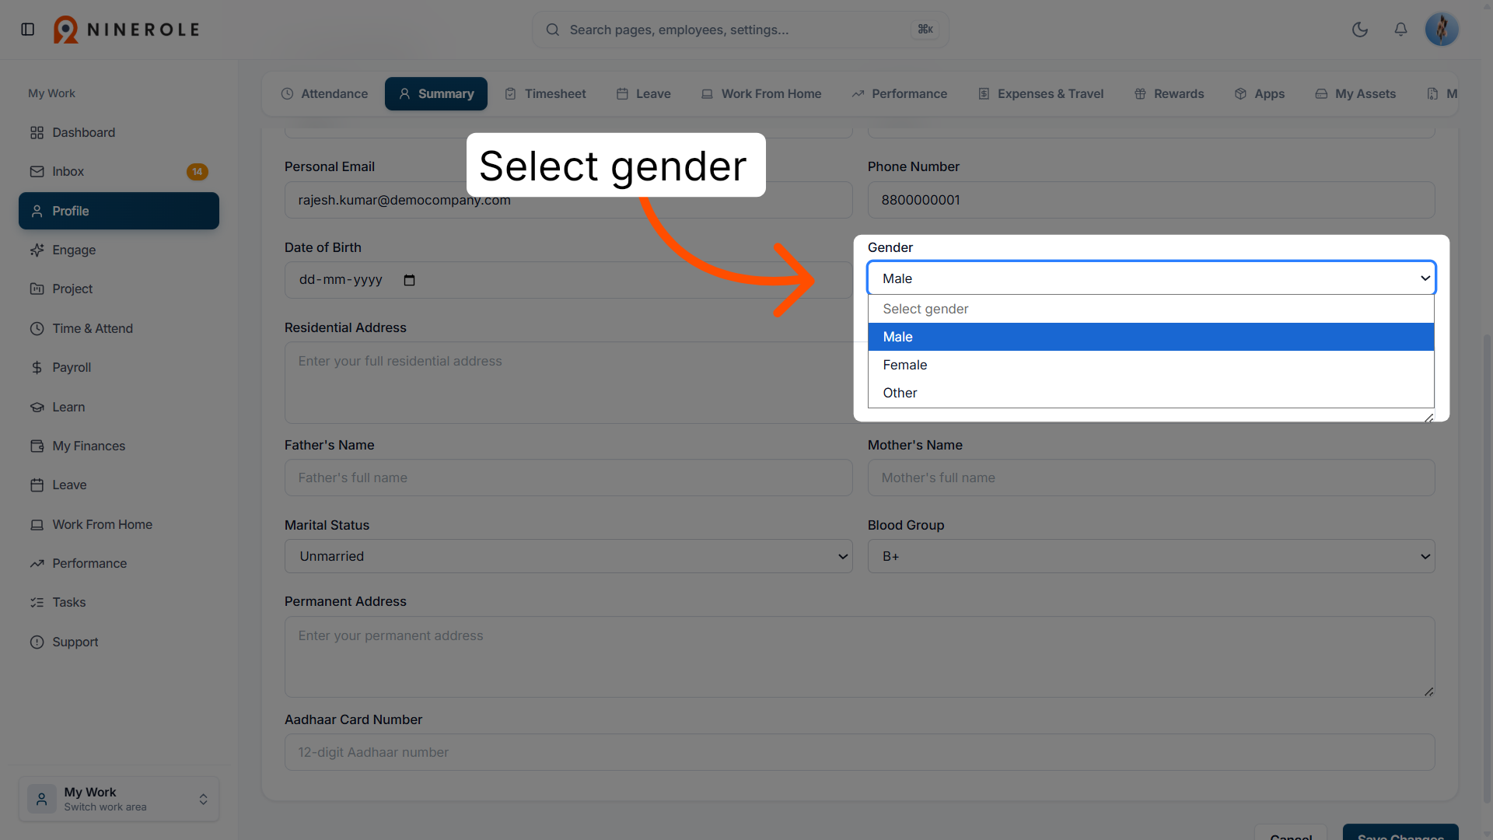Open the date picker calendar icon
The image size is (1493, 840).
[x=410, y=280]
